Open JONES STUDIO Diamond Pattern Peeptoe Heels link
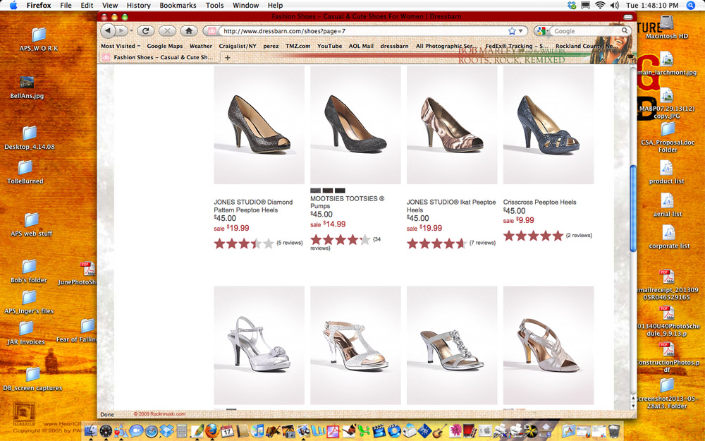 253,206
